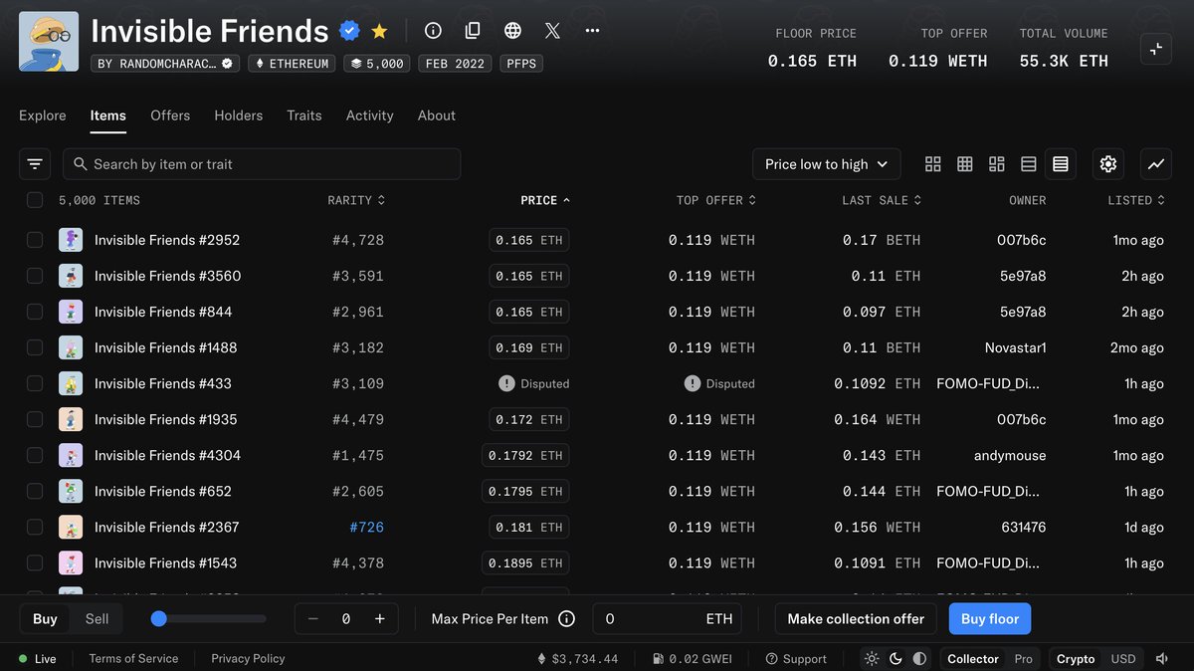View the Activity tab
The width and height of the screenshot is (1194, 671).
[x=370, y=115]
